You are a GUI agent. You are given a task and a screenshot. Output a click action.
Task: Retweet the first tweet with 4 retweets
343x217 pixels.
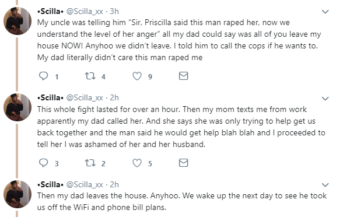[x=90, y=76]
